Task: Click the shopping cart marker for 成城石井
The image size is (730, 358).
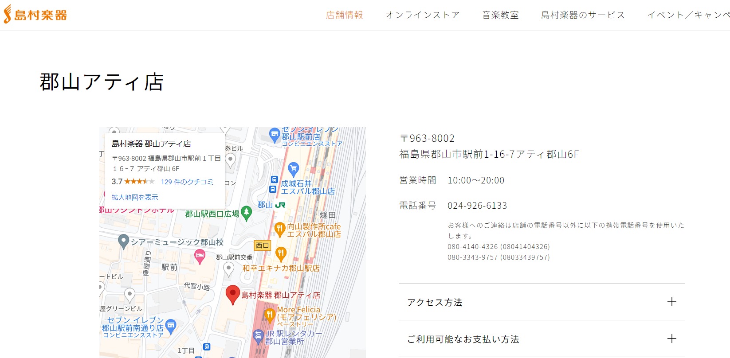Action: (x=293, y=169)
